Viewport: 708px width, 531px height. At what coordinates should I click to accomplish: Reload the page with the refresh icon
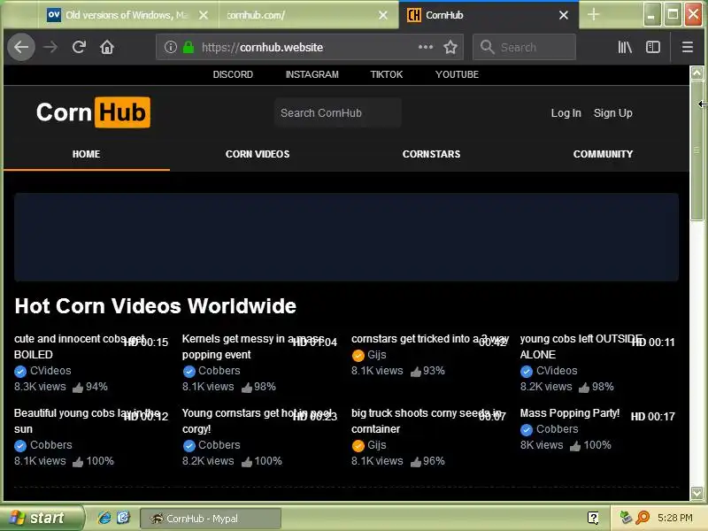79,47
